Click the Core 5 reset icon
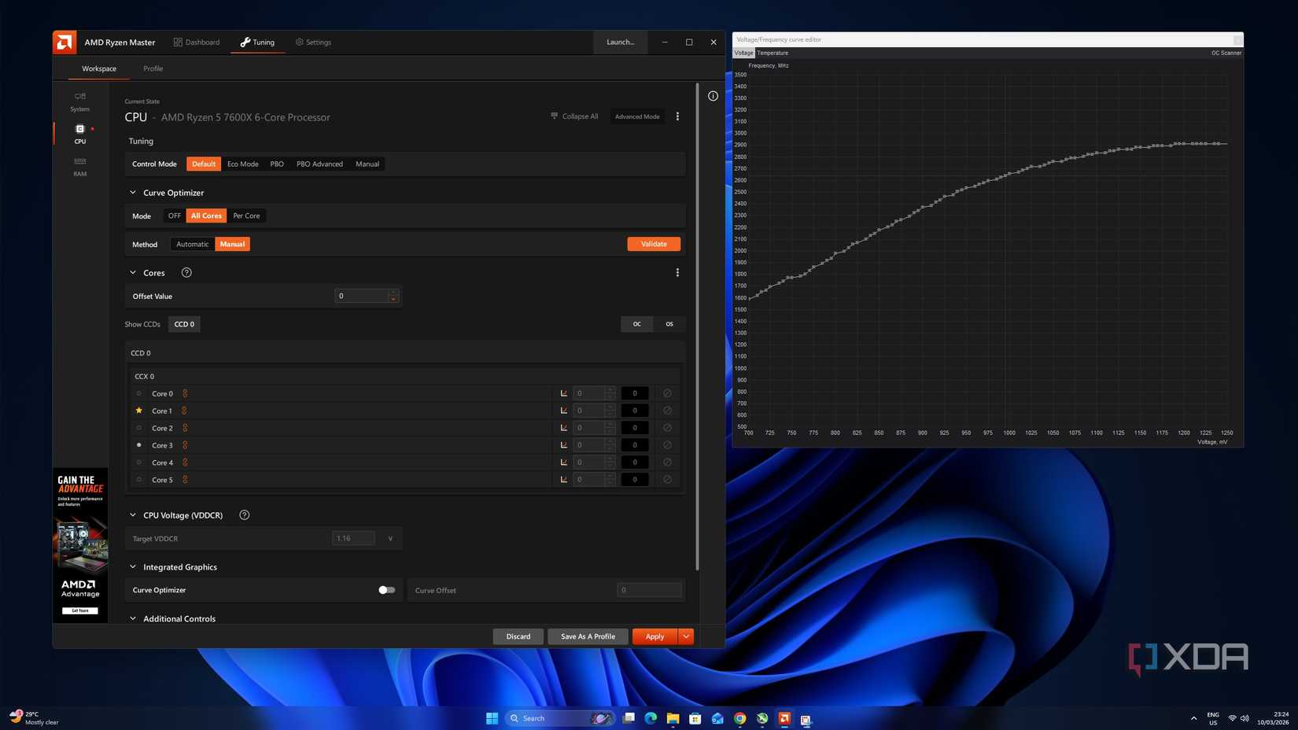Screen dimensions: 1298x730 click(667, 480)
